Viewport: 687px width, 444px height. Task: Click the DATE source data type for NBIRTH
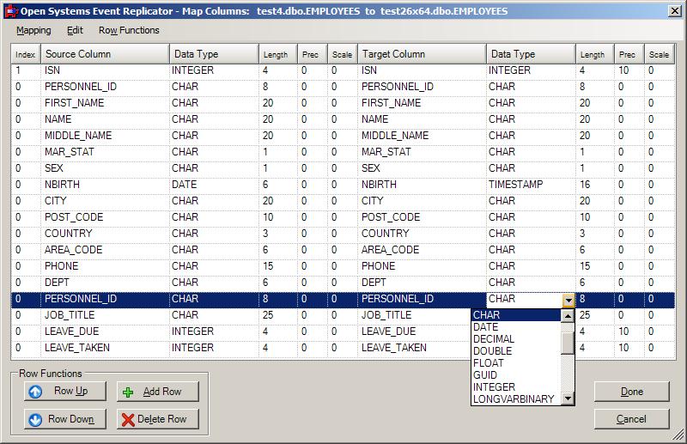(x=214, y=185)
